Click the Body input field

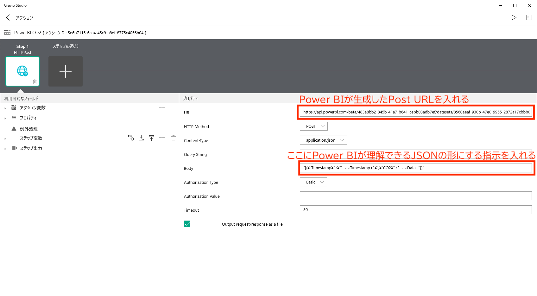pos(416,168)
